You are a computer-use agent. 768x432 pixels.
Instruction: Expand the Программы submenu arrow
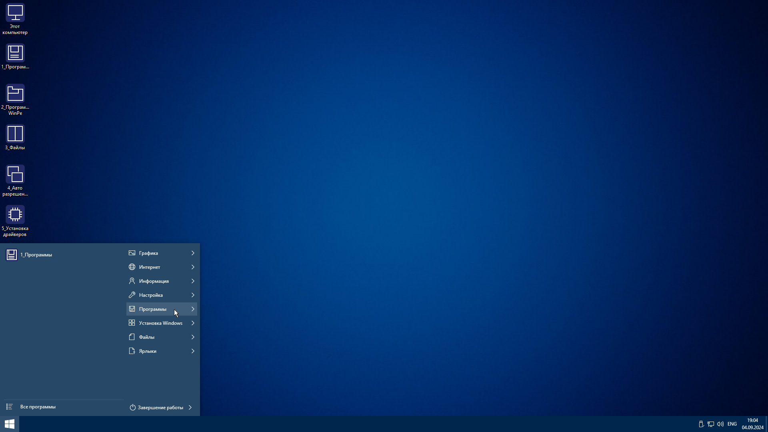193,309
